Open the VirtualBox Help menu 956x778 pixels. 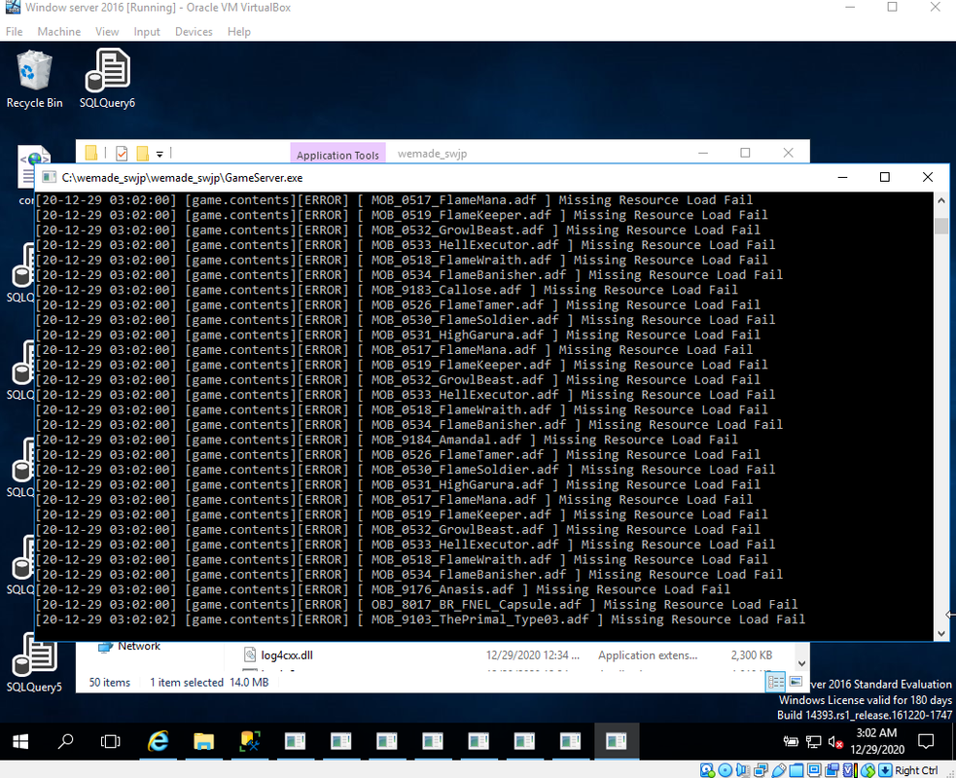point(239,32)
